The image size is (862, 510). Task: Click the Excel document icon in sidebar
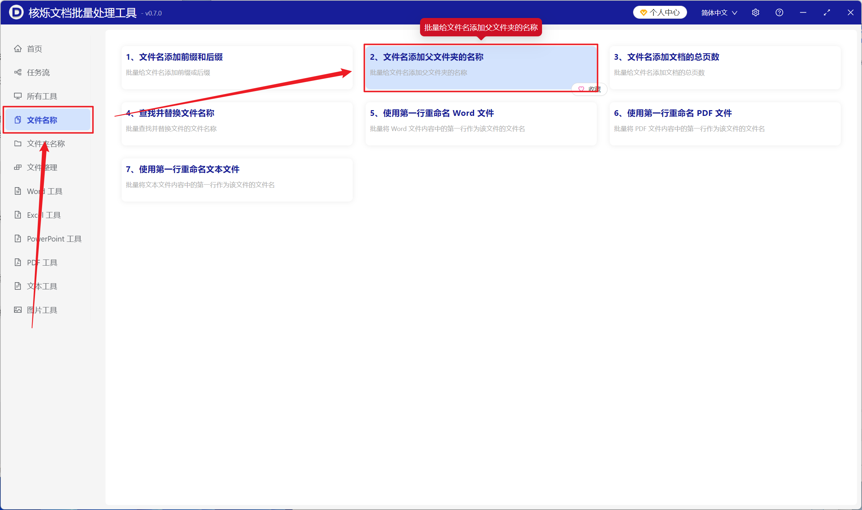click(x=18, y=215)
